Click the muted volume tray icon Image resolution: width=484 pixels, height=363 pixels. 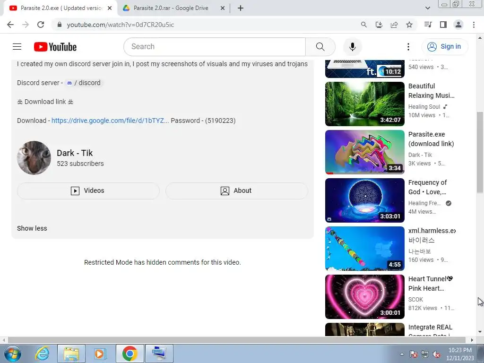click(436, 354)
